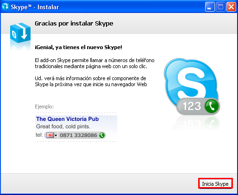This screenshot has height=195, width=238.
Task: Click the UK flag icon in the example
Action: pos(50,135)
